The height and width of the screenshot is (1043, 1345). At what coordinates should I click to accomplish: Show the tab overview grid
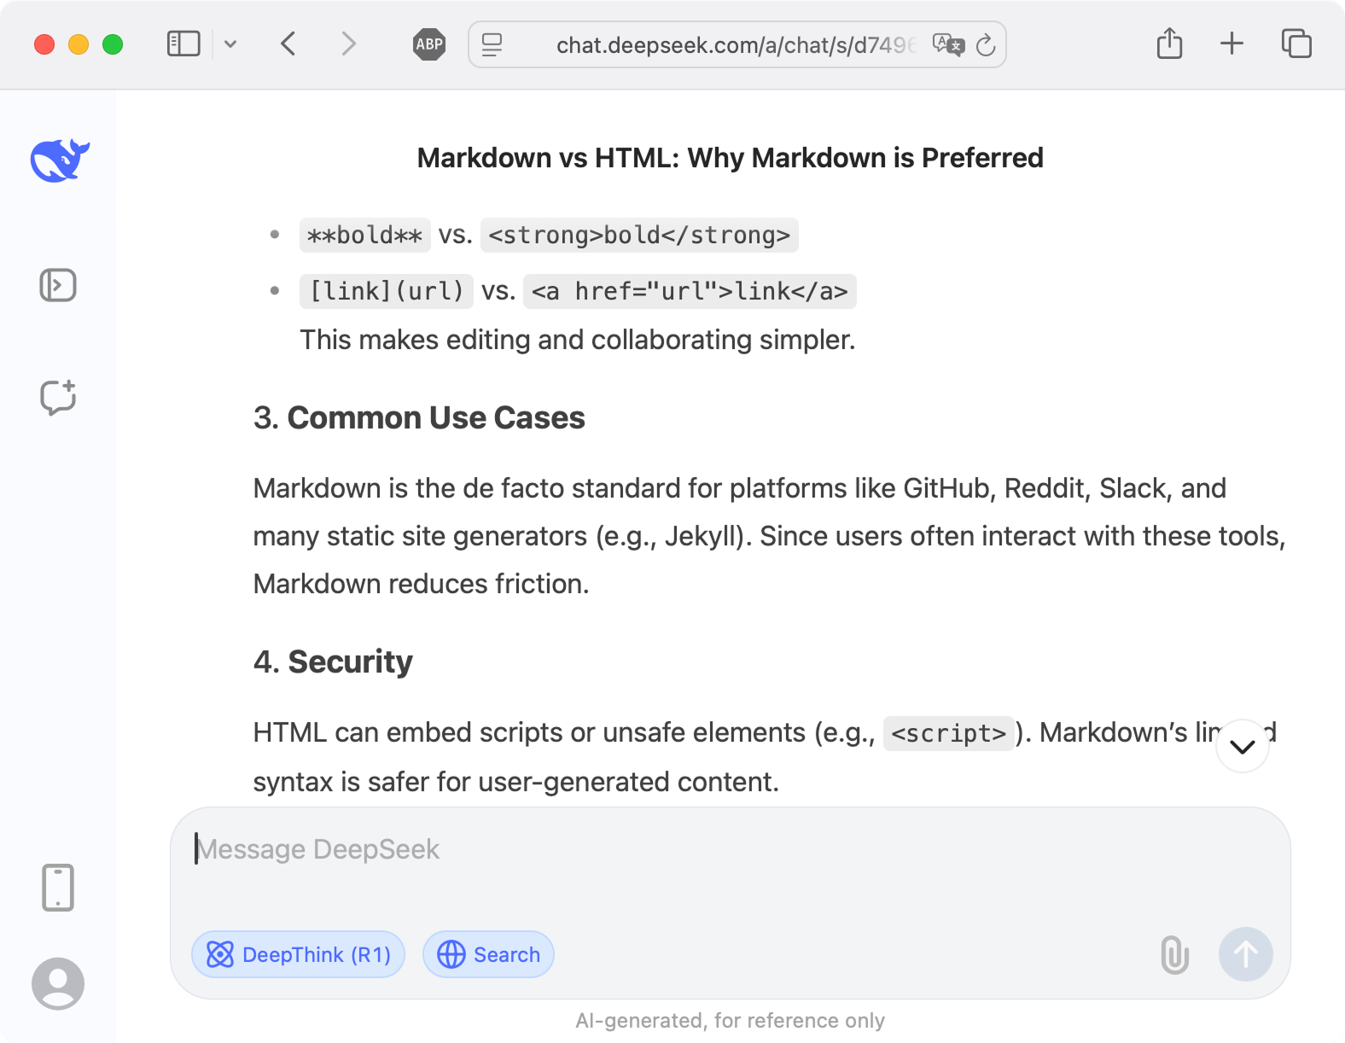click(x=1296, y=44)
